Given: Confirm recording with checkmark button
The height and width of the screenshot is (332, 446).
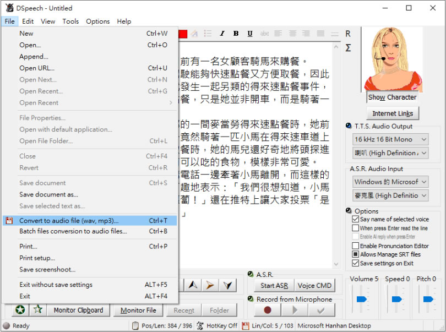Looking at the screenshot, I should click(321, 310).
